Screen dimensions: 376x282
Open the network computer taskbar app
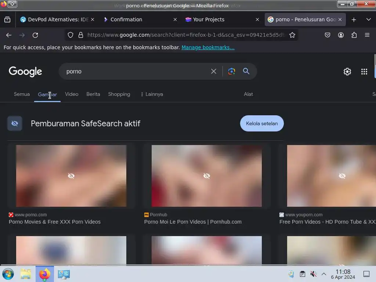tap(64, 274)
